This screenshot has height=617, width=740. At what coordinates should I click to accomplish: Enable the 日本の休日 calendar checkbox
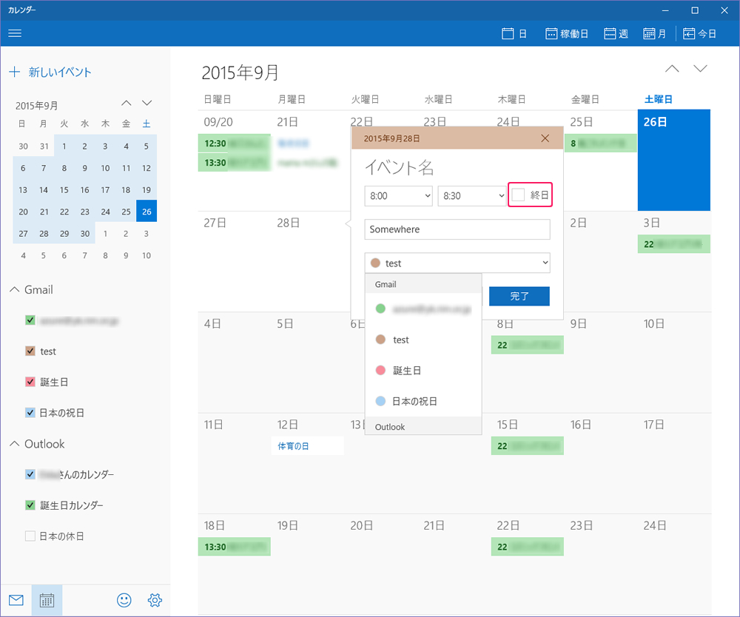click(30, 536)
